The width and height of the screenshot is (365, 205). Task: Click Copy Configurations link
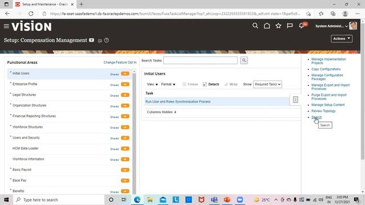[326, 69]
